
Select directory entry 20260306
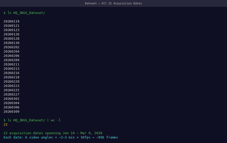[x=11, y=107]
